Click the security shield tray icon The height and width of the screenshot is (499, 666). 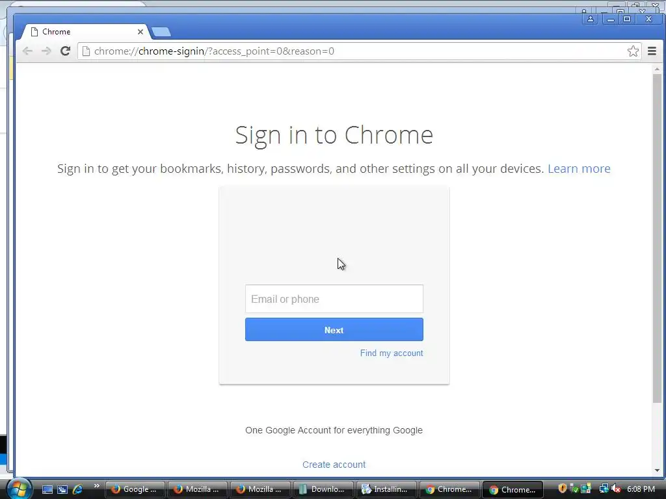click(563, 489)
